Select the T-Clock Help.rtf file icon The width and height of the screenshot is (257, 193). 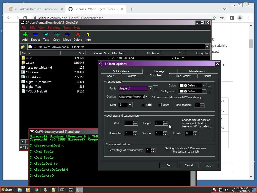coord(23,91)
